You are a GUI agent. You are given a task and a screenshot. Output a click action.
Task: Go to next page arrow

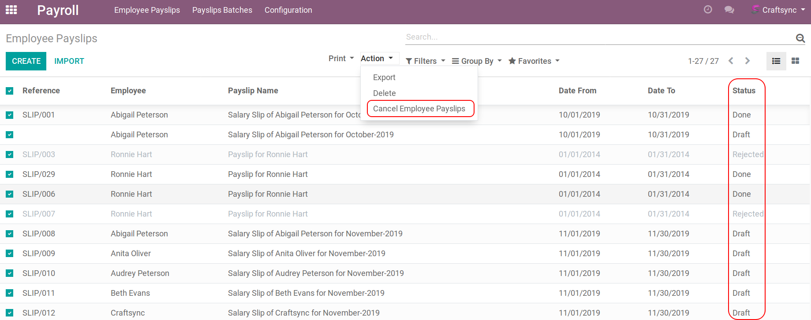[747, 61]
